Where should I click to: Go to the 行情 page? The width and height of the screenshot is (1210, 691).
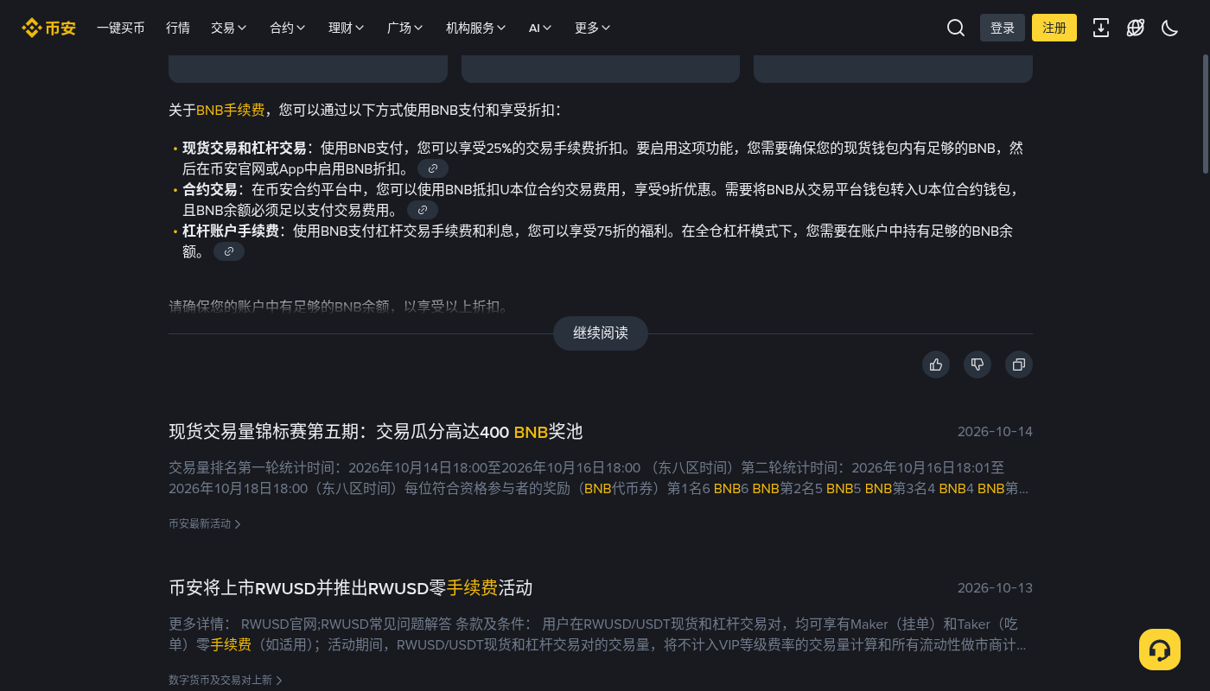click(178, 28)
